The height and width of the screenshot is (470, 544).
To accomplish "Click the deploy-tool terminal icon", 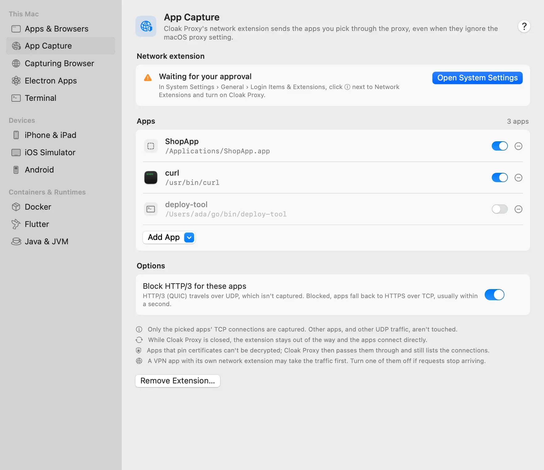I will (x=151, y=209).
